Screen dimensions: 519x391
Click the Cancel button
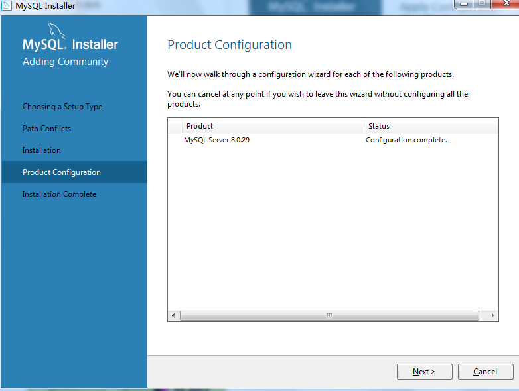[485, 372]
